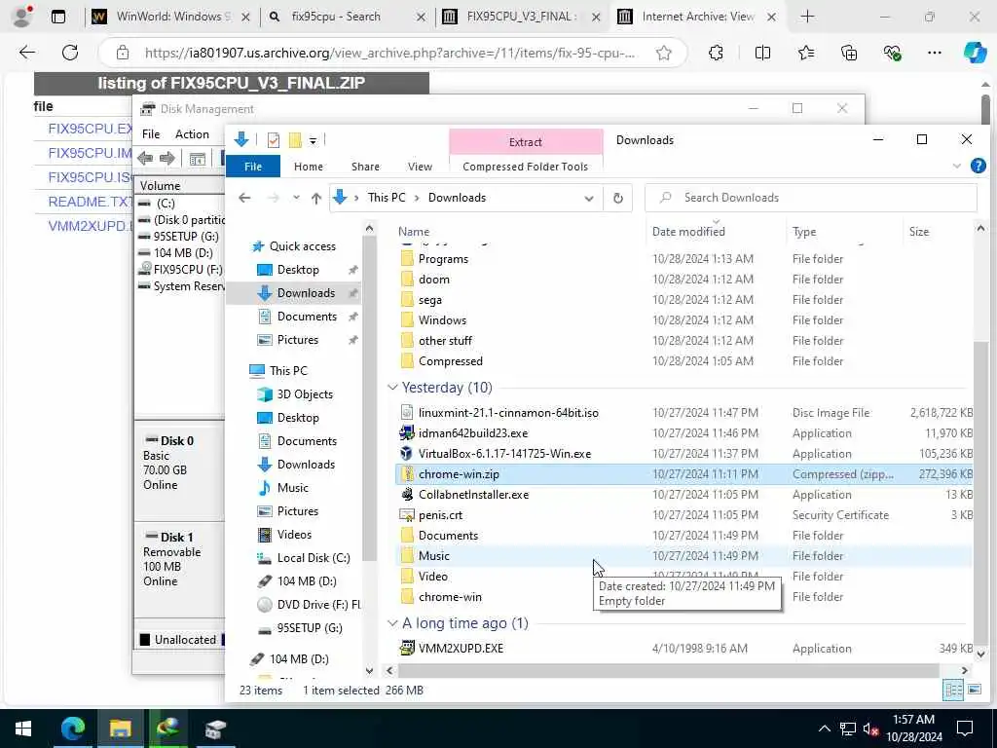997x748 pixels.
Task: Open Explorer Share ribbon tab
Action: tap(366, 166)
